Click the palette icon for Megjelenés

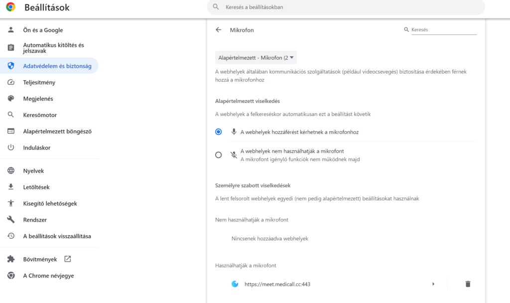[11, 99]
